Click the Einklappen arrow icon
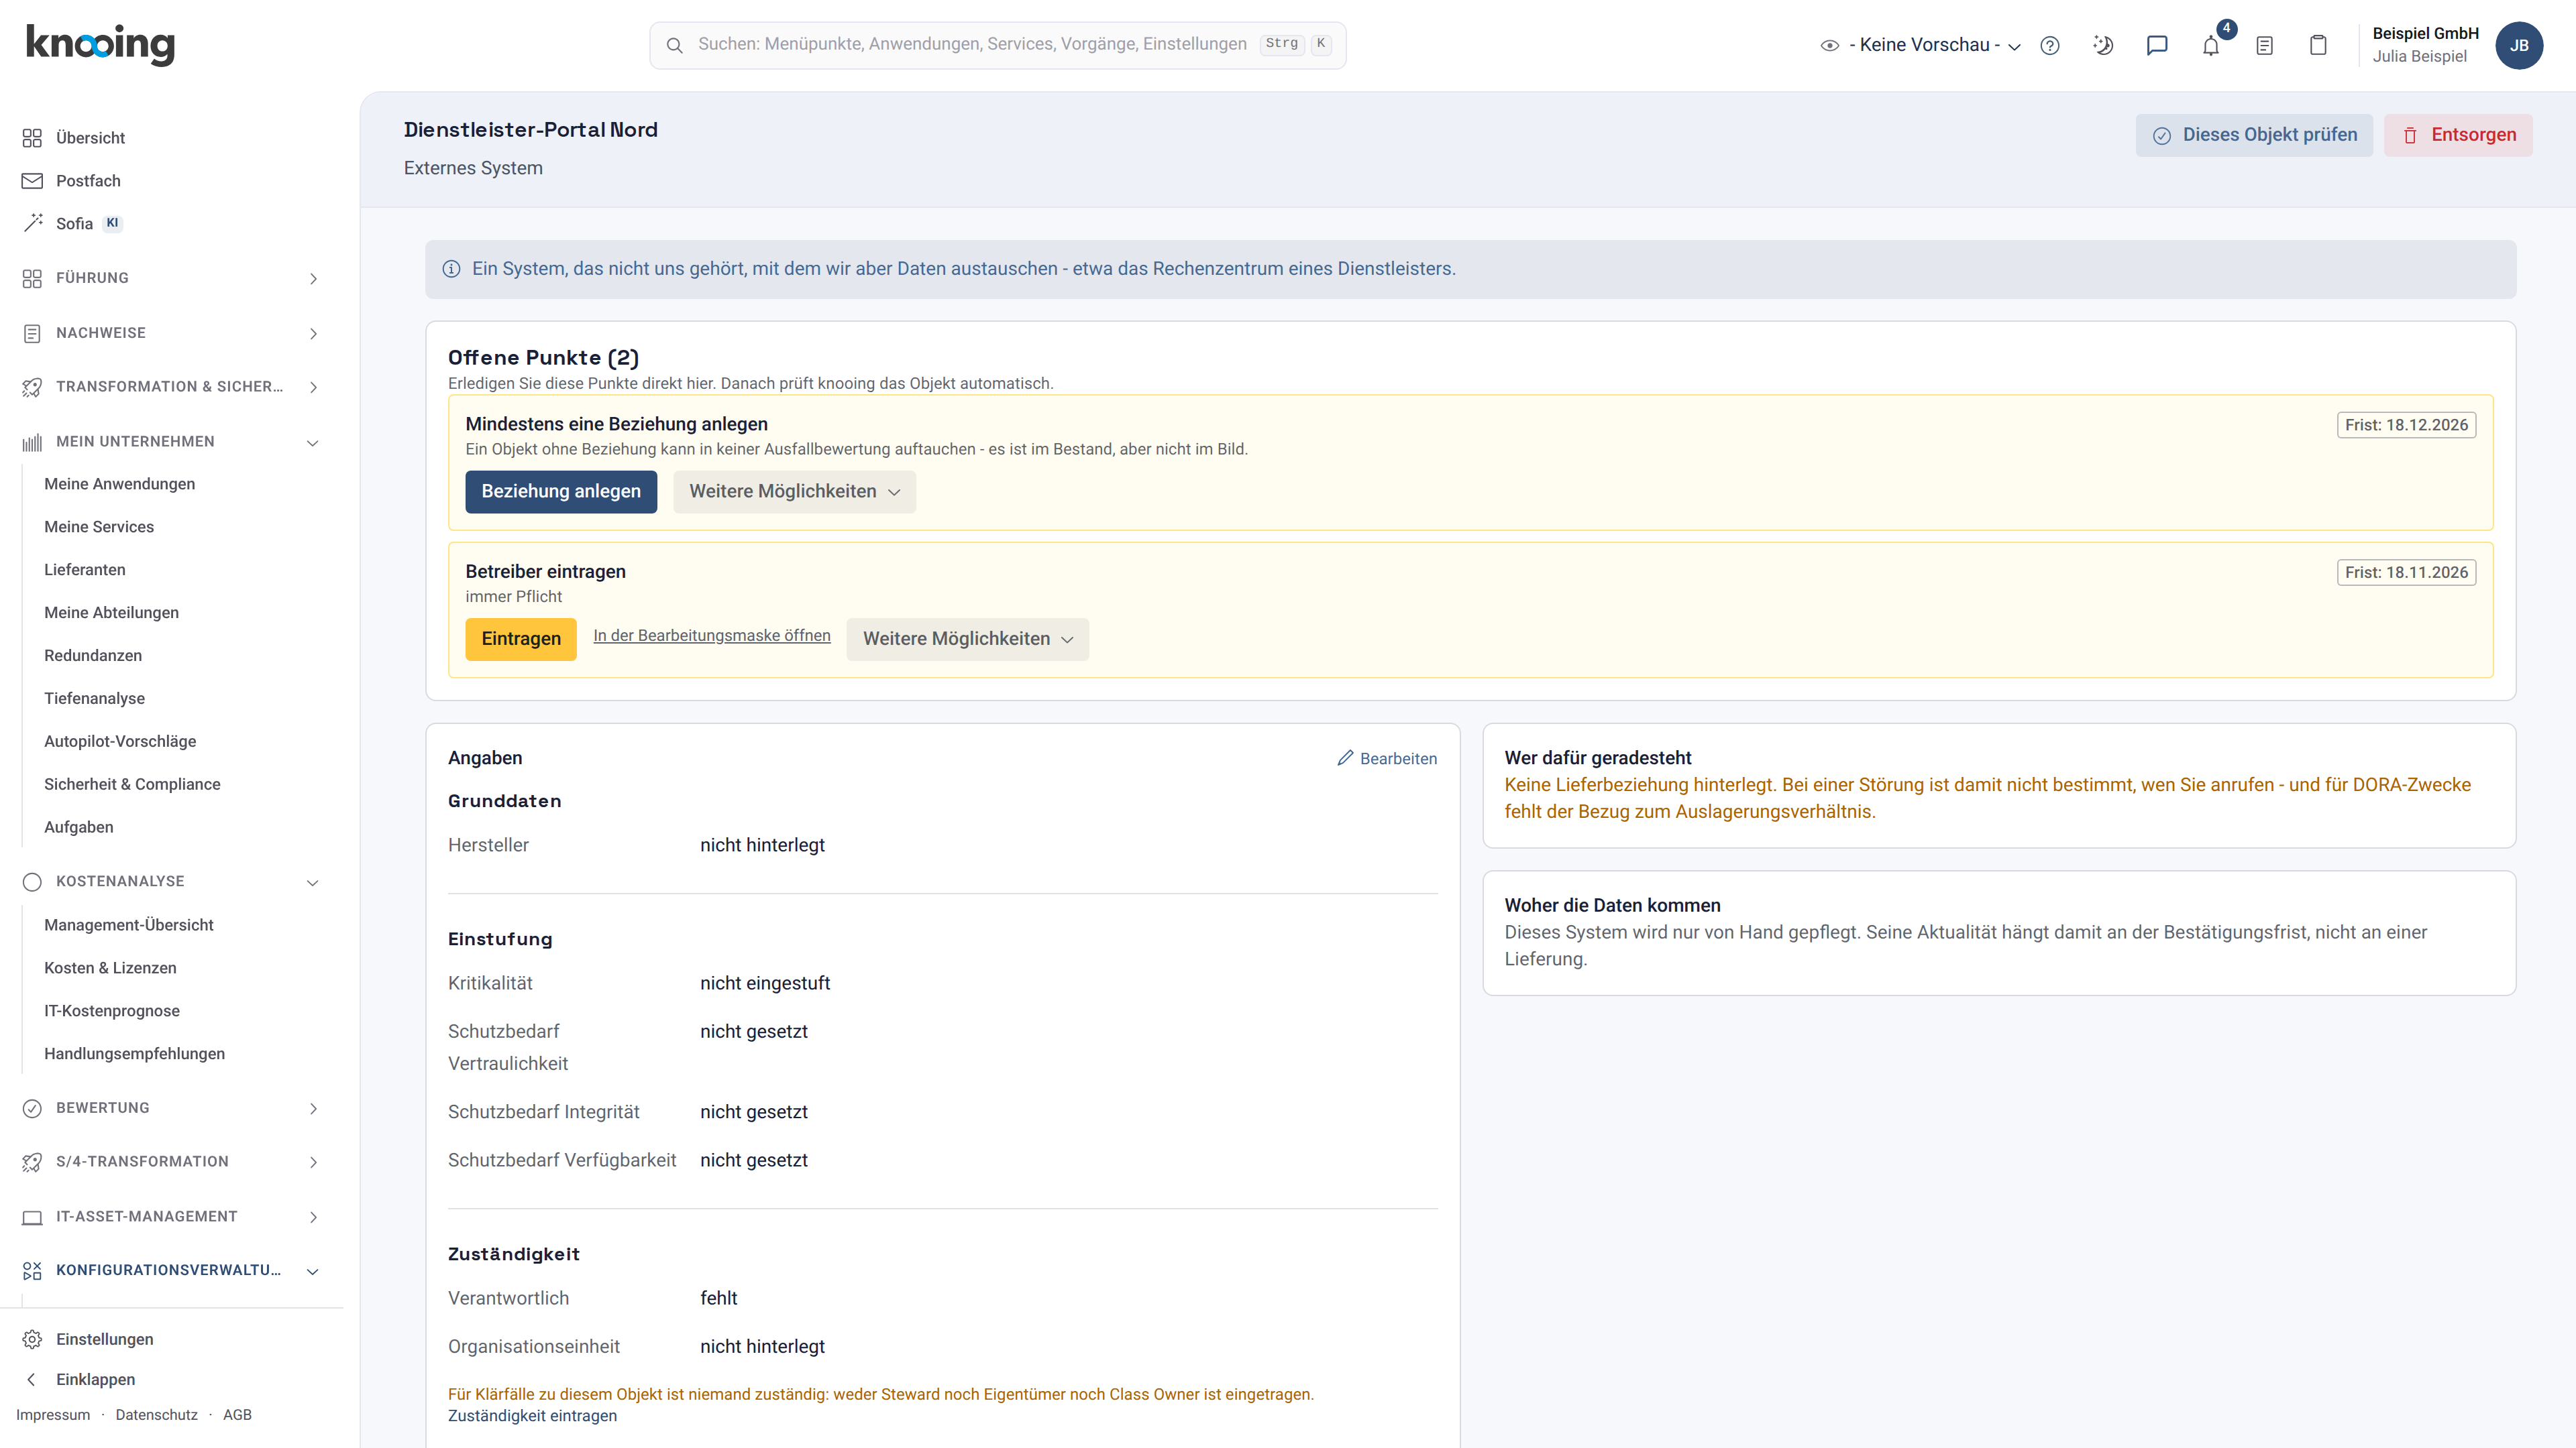2576x1448 pixels. [x=32, y=1379]
